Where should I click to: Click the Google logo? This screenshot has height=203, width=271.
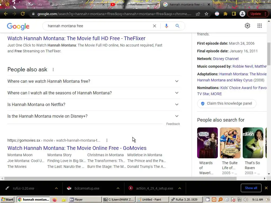(x=18, y=26)
